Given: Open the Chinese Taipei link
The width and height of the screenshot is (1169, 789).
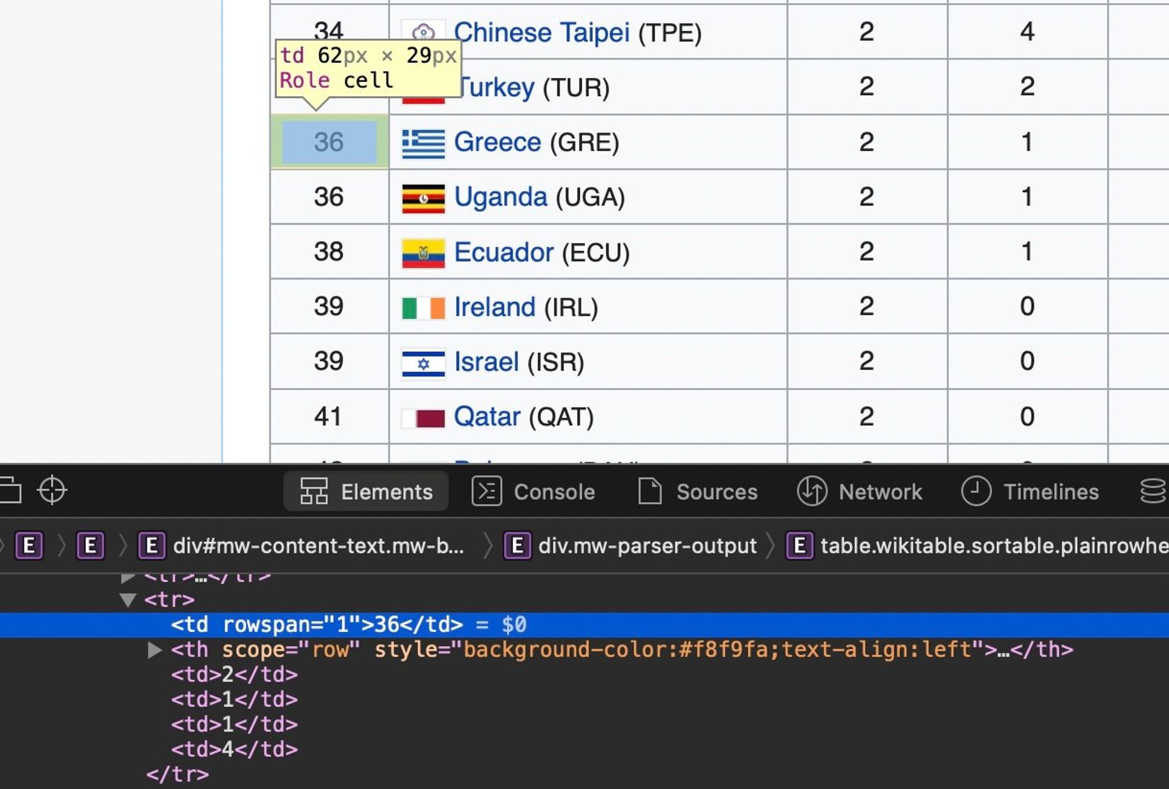Looking at the screenshot, I should 541,32.
